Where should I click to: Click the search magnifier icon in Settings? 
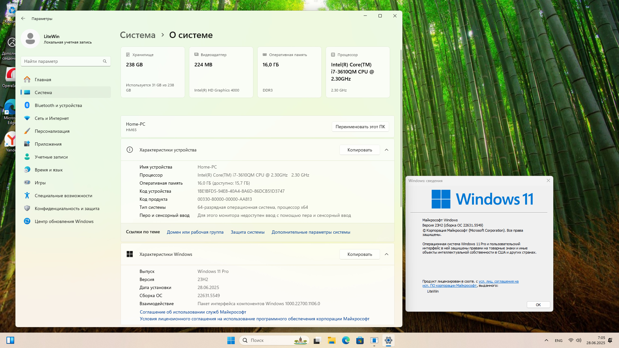pos(105,61)
